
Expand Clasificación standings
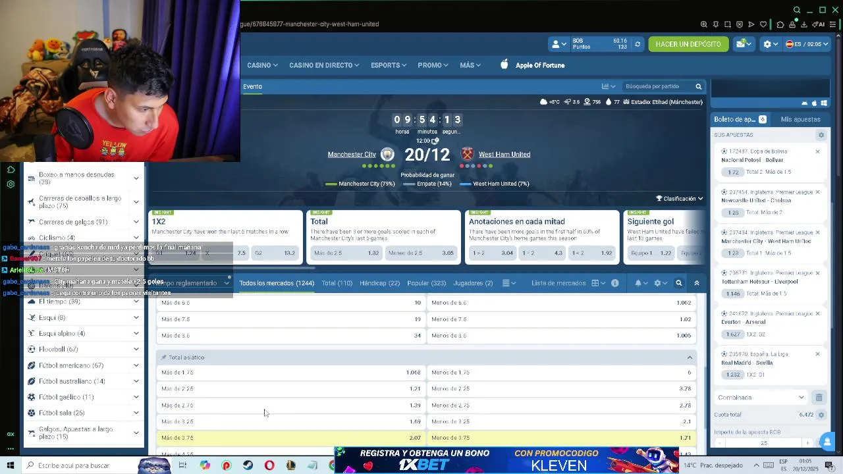679,199
